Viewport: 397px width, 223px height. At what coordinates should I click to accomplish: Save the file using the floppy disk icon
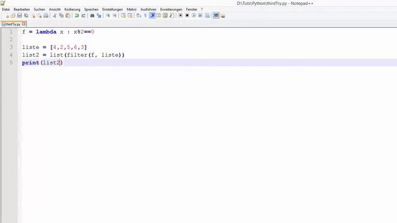(x=19, y=15)
